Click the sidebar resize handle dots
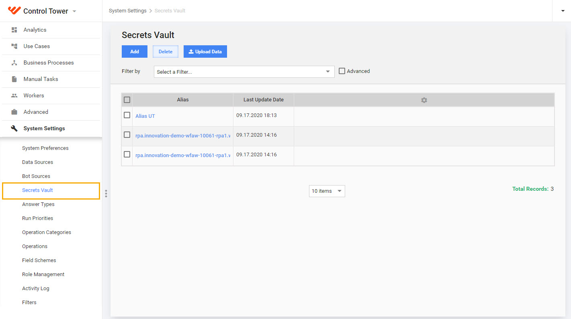 106,194
